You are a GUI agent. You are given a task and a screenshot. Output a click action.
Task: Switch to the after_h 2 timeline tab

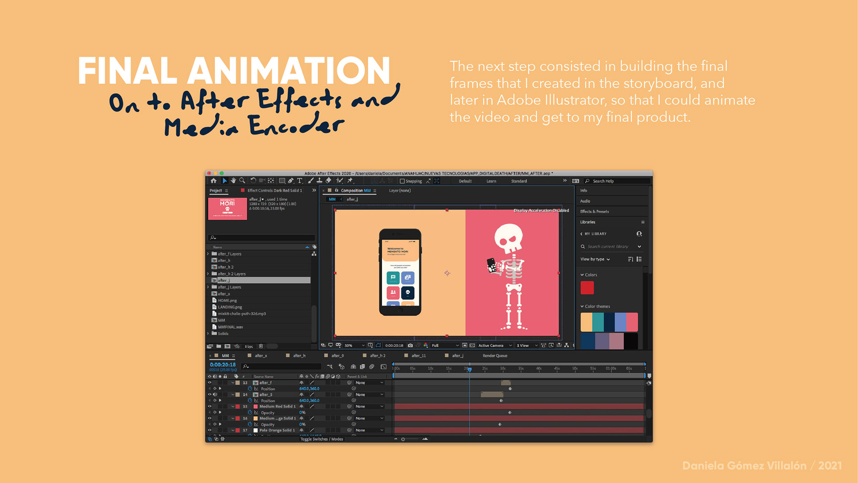[378, 356]
